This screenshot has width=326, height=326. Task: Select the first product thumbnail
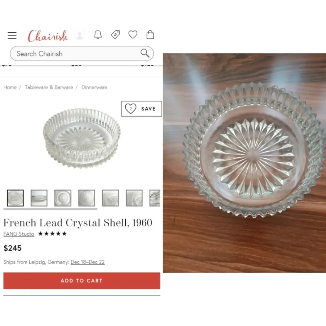[15, 198]
